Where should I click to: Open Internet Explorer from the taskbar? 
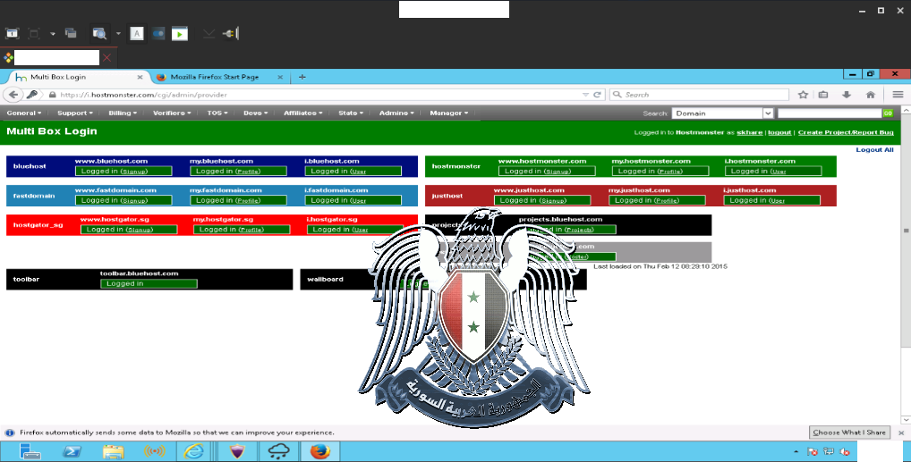coord(193,451)
